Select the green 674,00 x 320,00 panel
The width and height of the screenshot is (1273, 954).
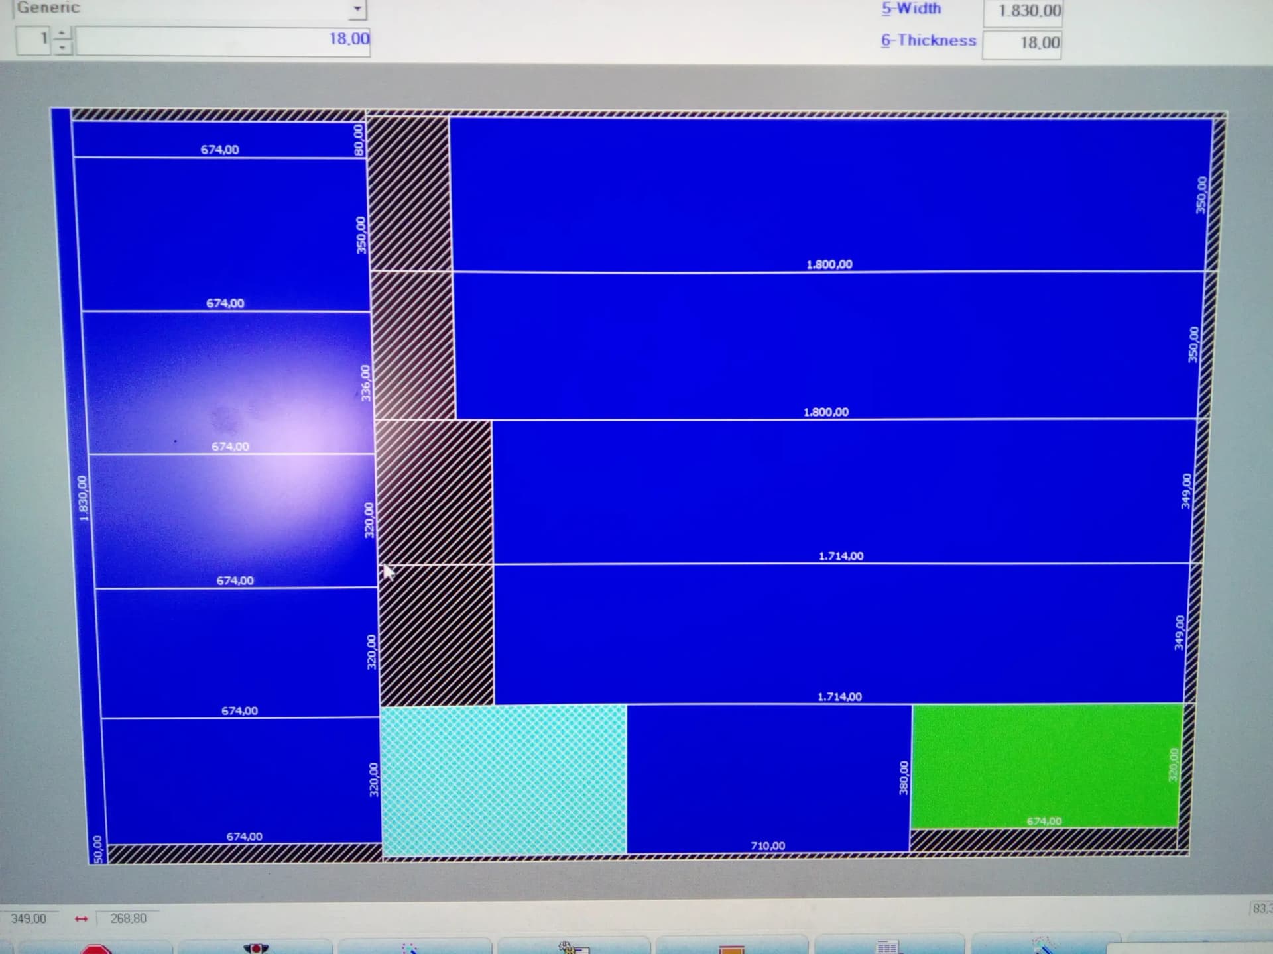tap(1046, 766)
